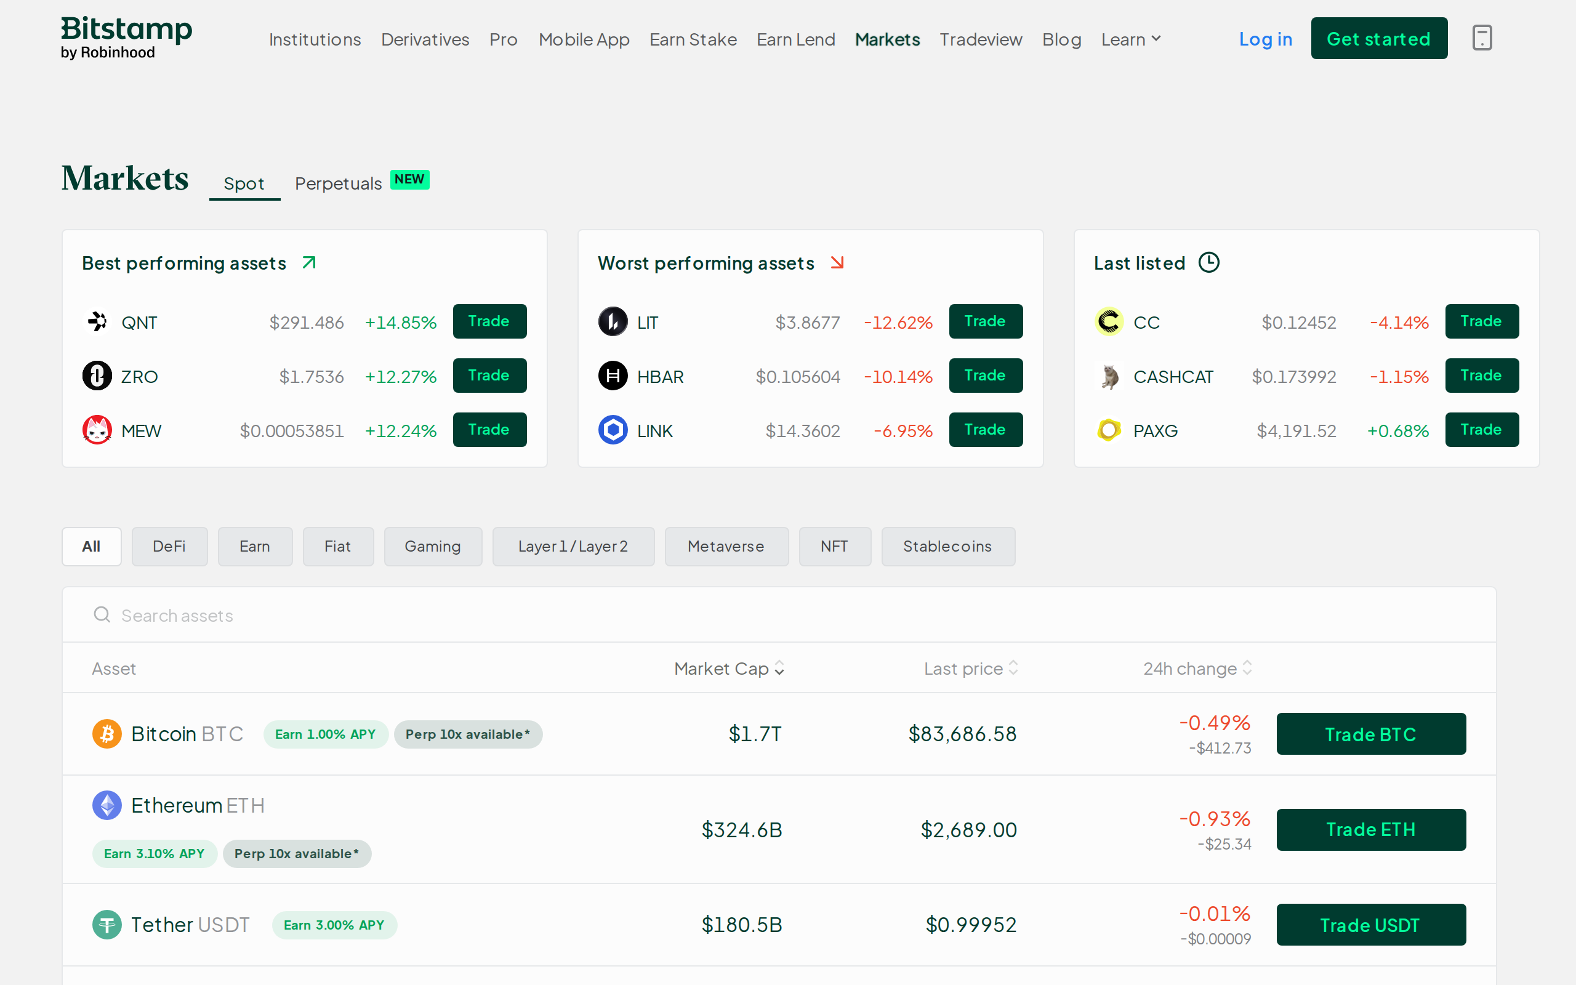Click Trade button for QNT
This screenshot has width=1576, height=985.
489,321
